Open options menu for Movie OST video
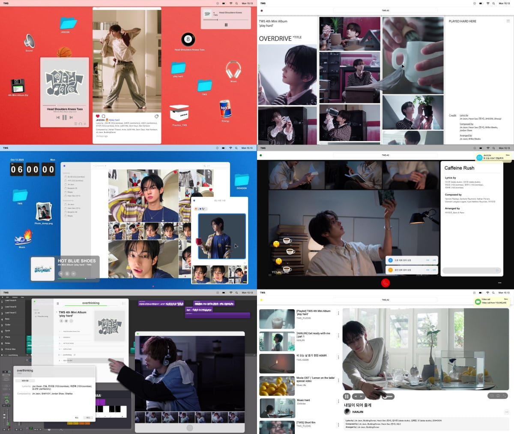The height and width of the screenshot is (434, 514). tap(338, 380)
